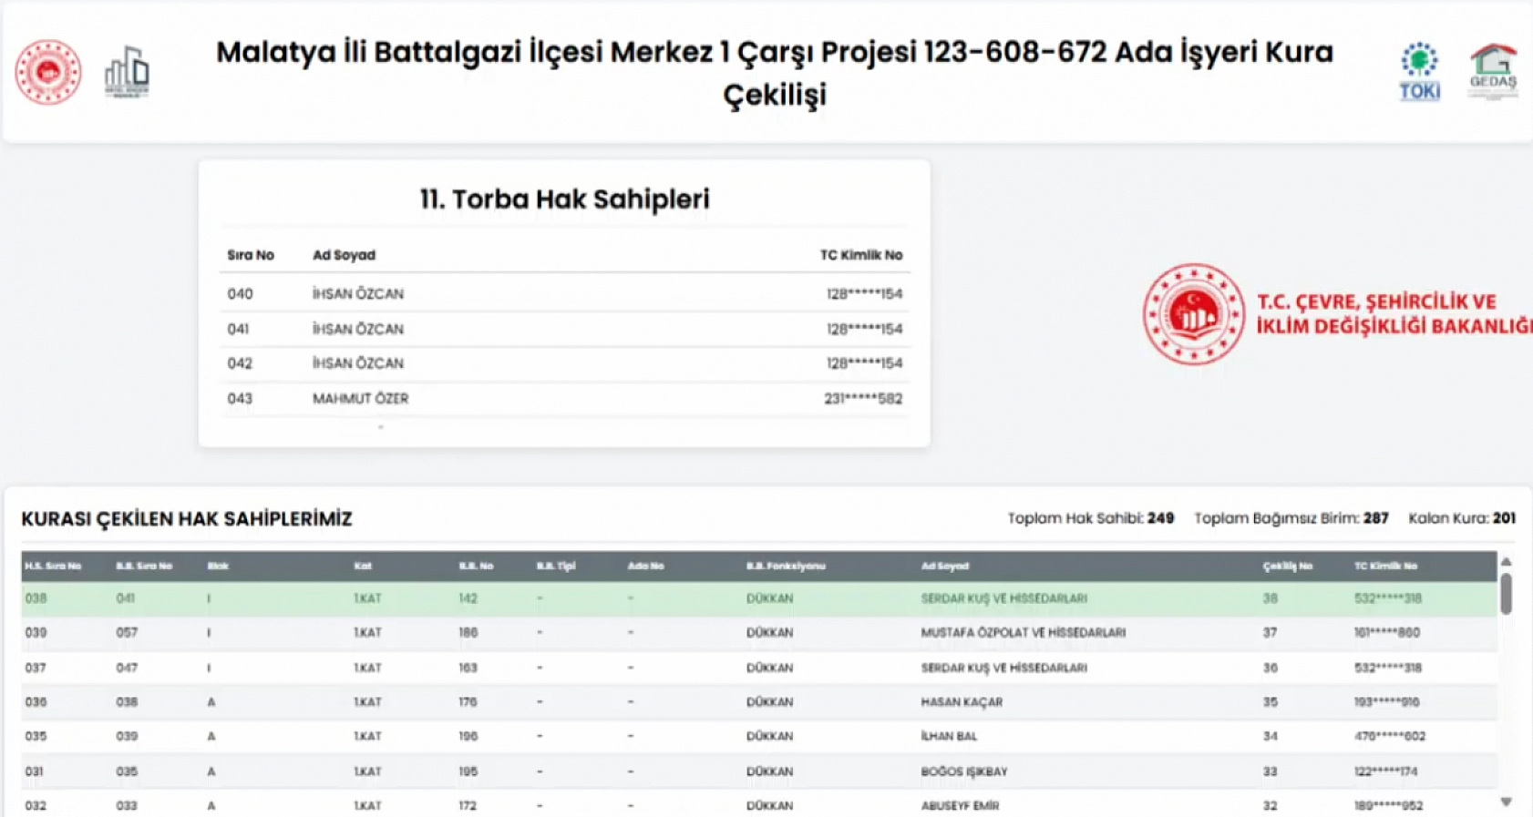
Task: Click the table's vertical scrollbar thumb
Action: (1506, 593)
